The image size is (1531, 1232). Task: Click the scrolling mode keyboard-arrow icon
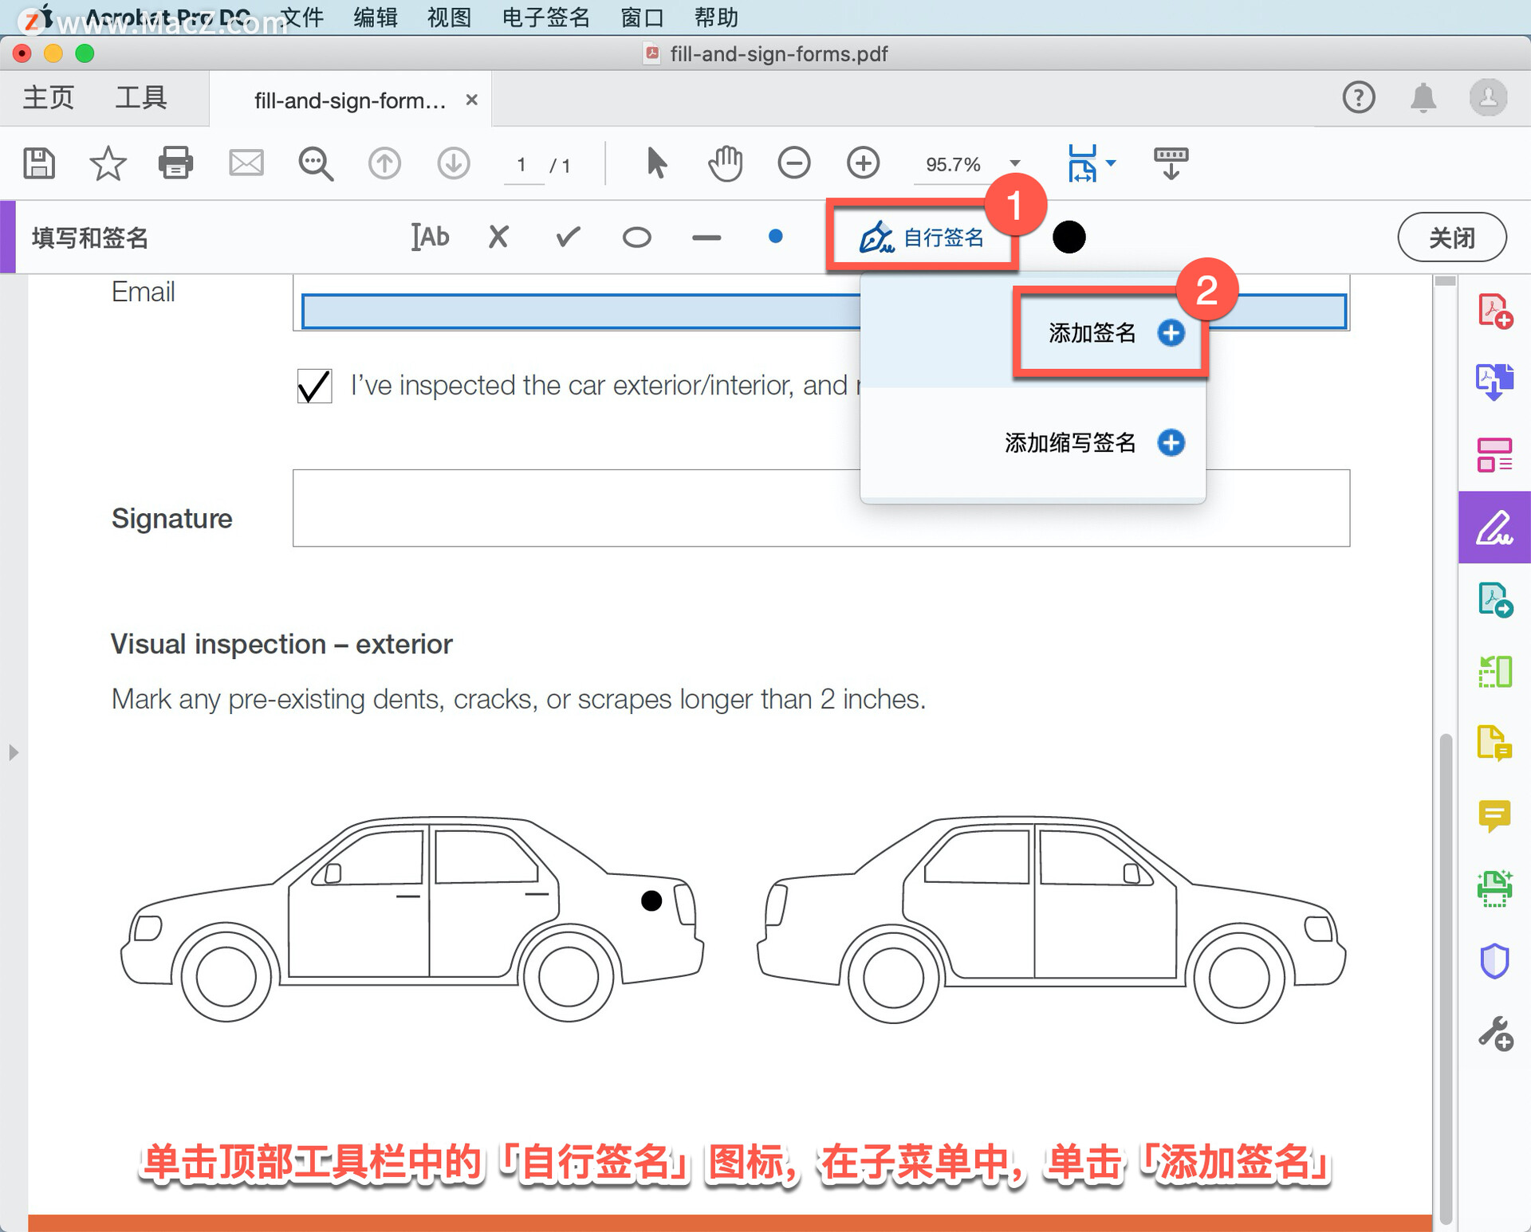(x=1171, y=163)
